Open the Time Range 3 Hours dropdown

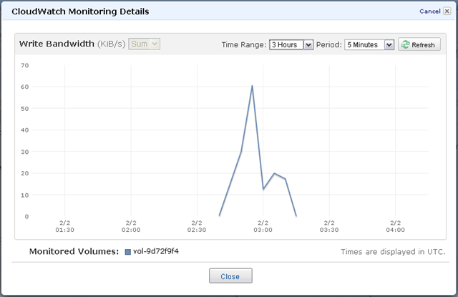click(291, 44)
